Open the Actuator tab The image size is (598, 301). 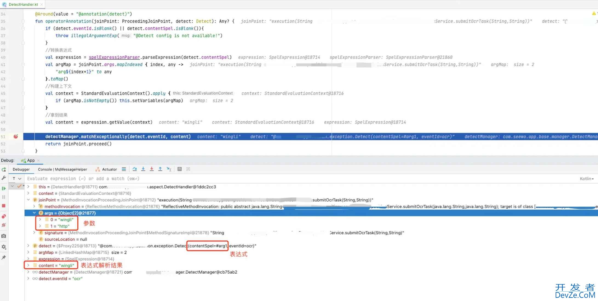pyautogui.click(x=106, y=169)
